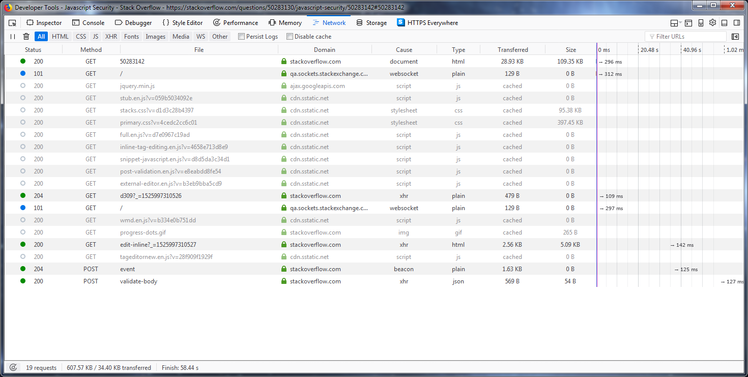Screen dimensions: 748x377
Task: Select the primary.css?v=4cedc2cc6c01 request
Action: tap(158, 123)
